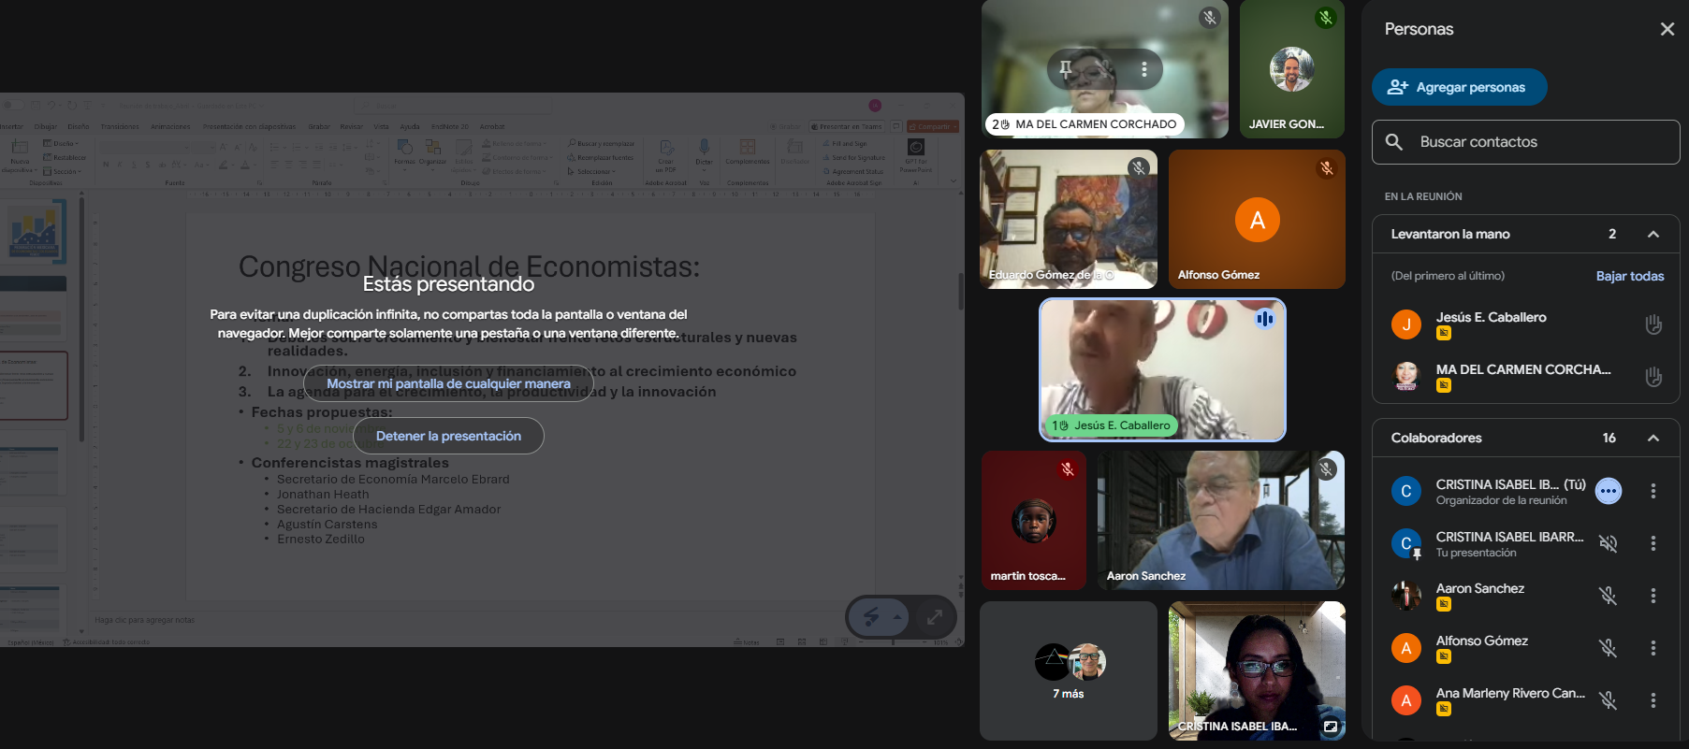
Task: Open the Vista tab in shared PowerPoint
Action: pos(382,126)
